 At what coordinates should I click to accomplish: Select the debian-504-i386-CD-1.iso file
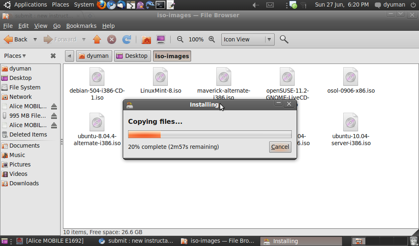(x=97, y=84)
